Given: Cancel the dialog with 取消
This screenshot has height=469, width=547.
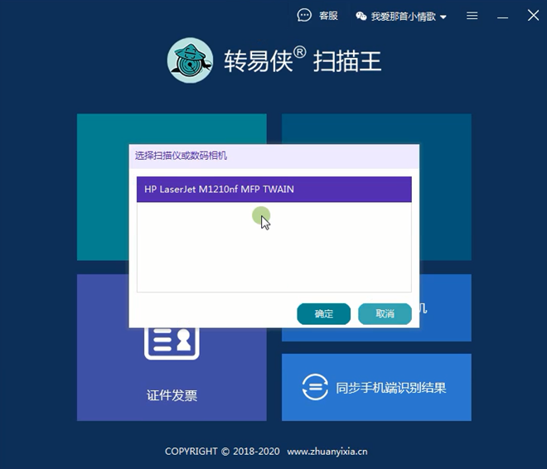Looking at the screenshot, I should click(385, 314).
